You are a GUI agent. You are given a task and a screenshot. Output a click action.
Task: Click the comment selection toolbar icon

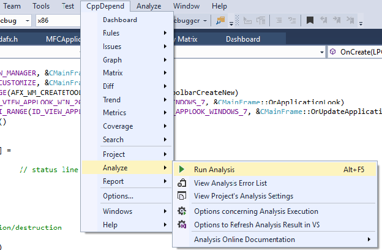(279, 20)
